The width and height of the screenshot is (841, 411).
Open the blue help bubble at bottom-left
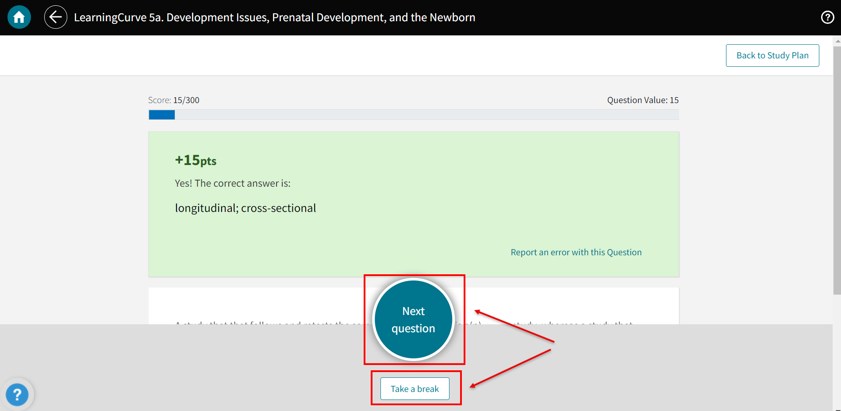(x=17, y=394)
